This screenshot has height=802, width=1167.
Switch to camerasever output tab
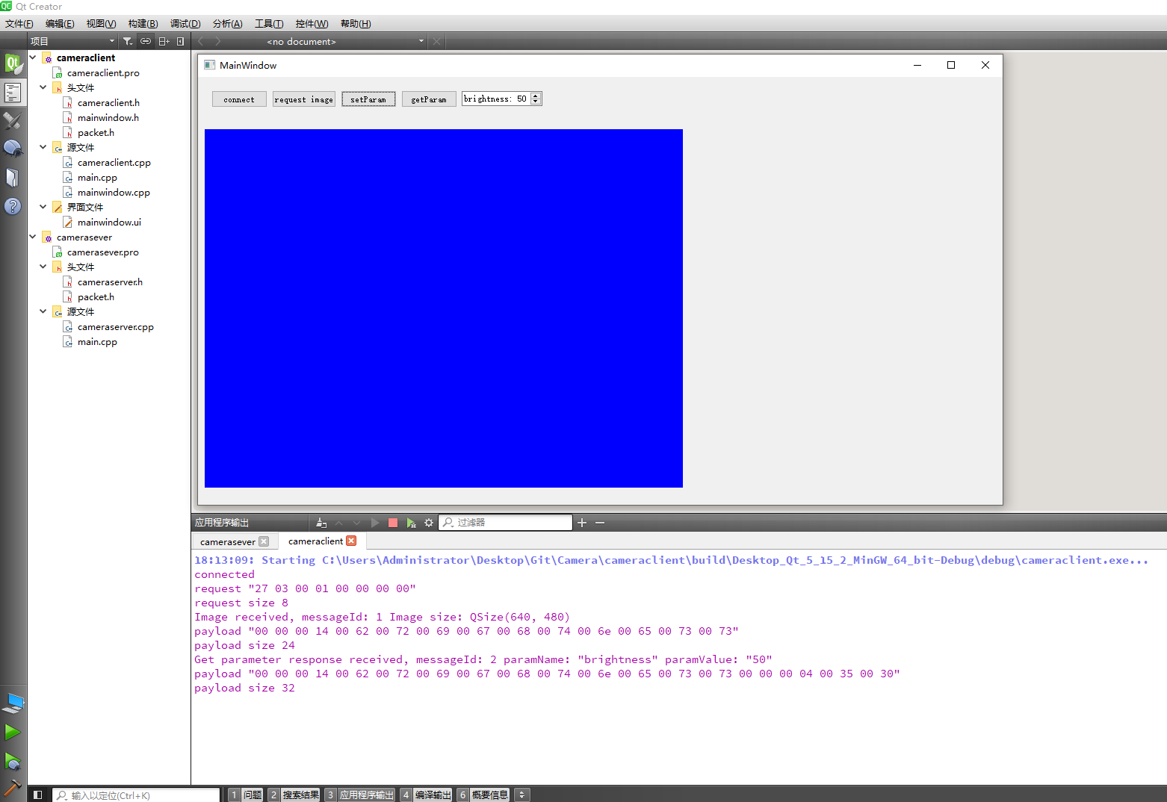pos(228,541)
